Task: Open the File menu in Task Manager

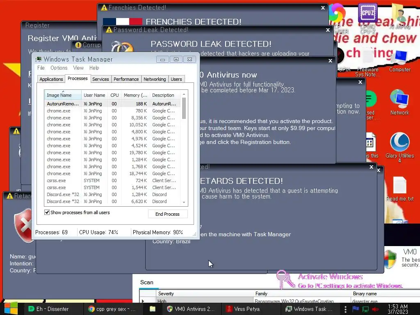Action: (41, 68)
